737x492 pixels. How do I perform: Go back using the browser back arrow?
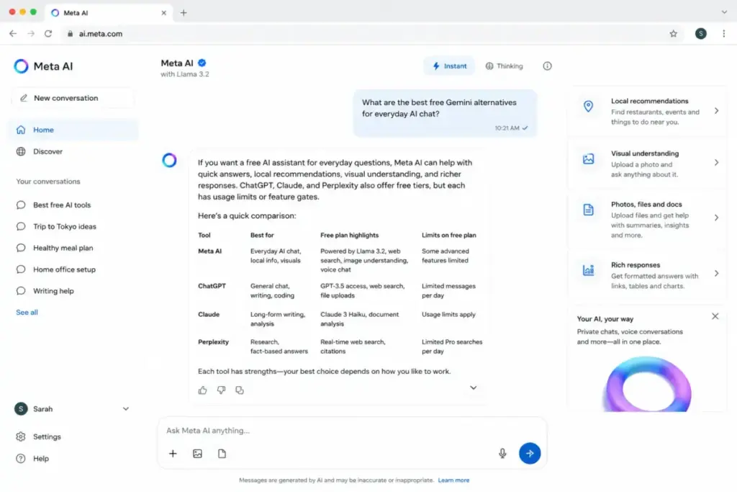13,33
